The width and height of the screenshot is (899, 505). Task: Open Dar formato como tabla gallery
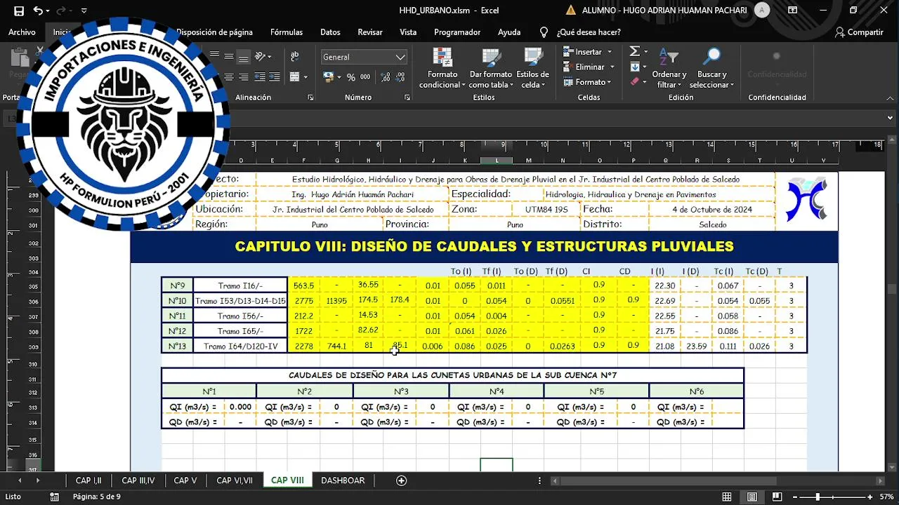(491, 68)
